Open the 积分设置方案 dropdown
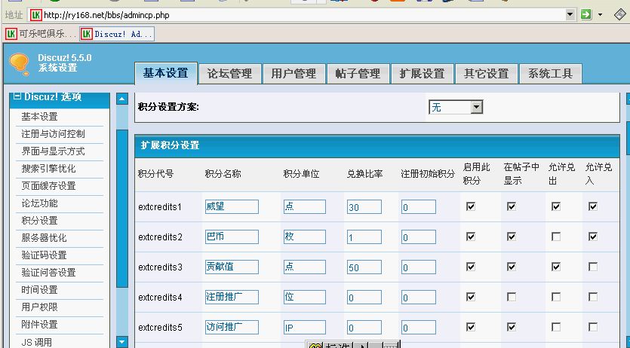The image size is (630, 348). click(456, 107)
